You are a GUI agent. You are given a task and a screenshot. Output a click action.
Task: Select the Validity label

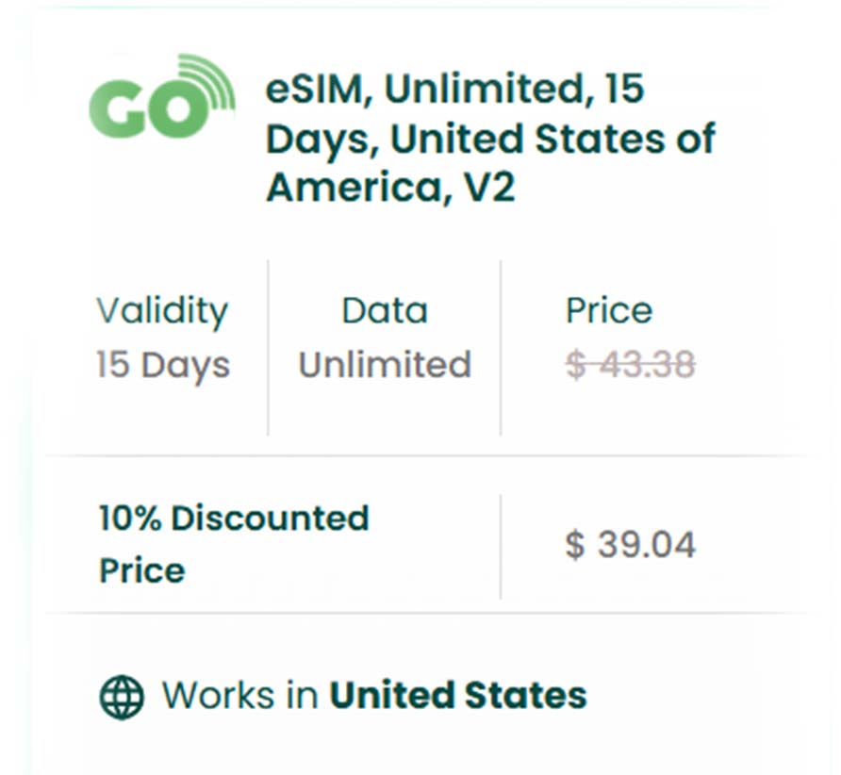(x=161, y=311)
